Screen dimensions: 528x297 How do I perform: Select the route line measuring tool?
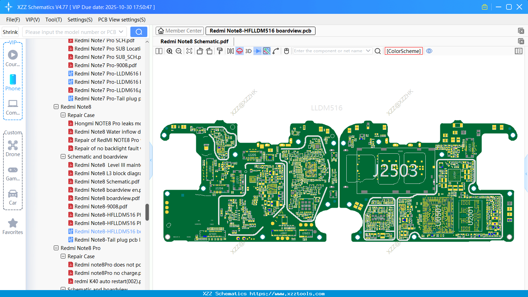tap(276, 51)
